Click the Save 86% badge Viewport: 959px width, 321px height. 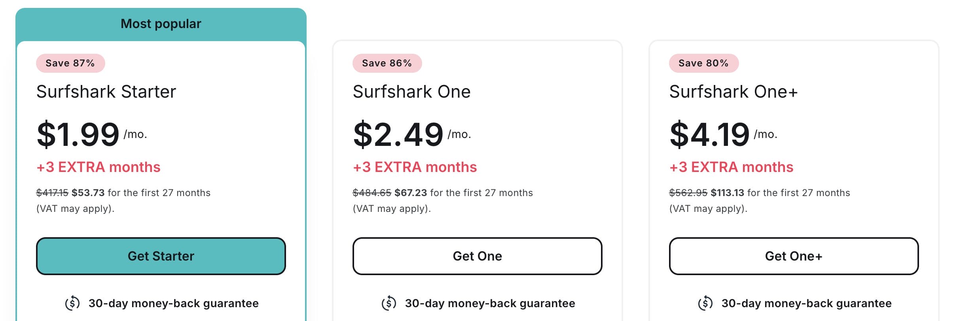(387, 62)
